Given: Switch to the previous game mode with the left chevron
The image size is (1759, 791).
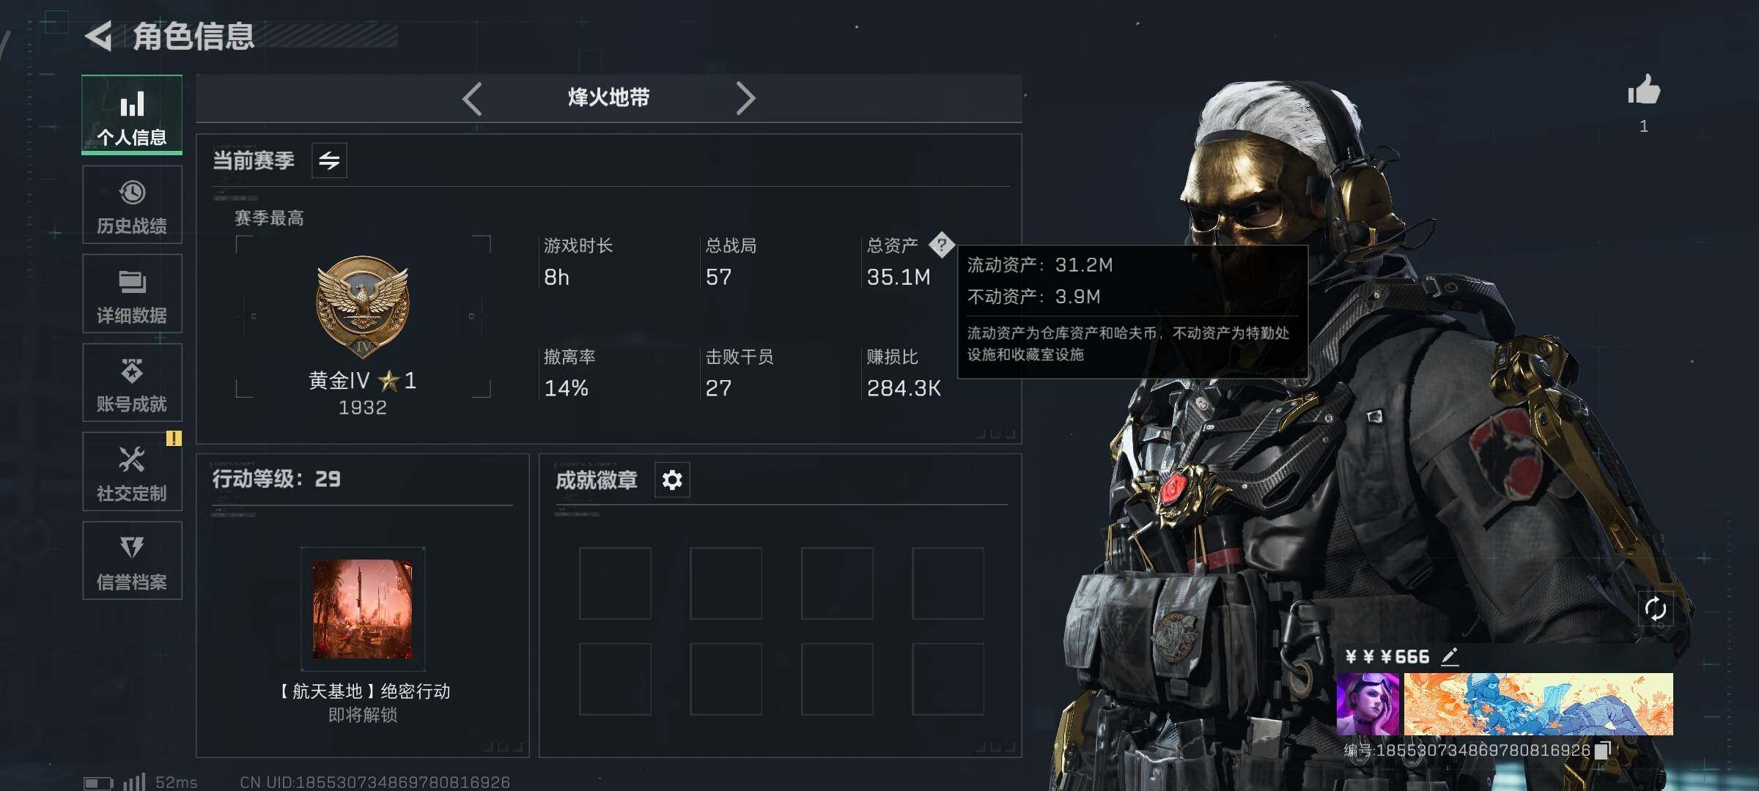Looking at the screenshot, I should tap(472, 98).
